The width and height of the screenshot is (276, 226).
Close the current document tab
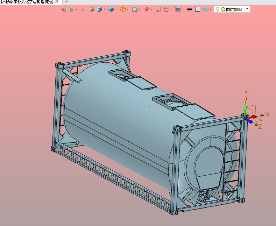tap(57, 2)
